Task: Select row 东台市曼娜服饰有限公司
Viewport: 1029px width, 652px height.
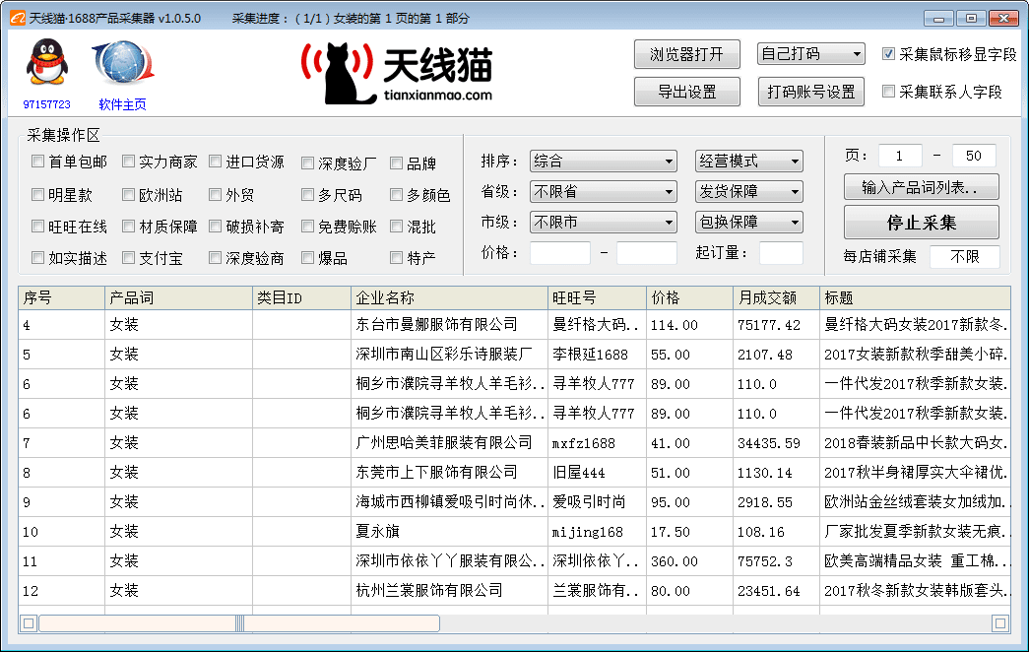Action: (514, 324)
